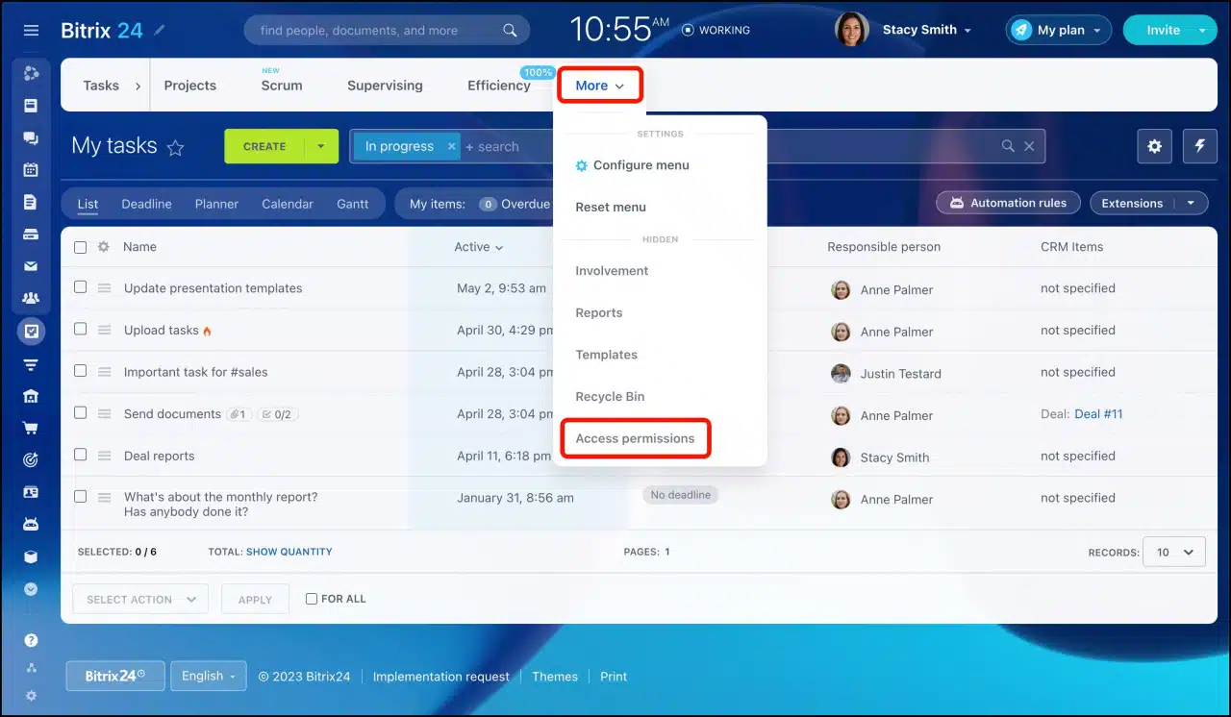1231x717 pixels.
Task: Open the hamburger main menu icon
Action: click(31, 31)
